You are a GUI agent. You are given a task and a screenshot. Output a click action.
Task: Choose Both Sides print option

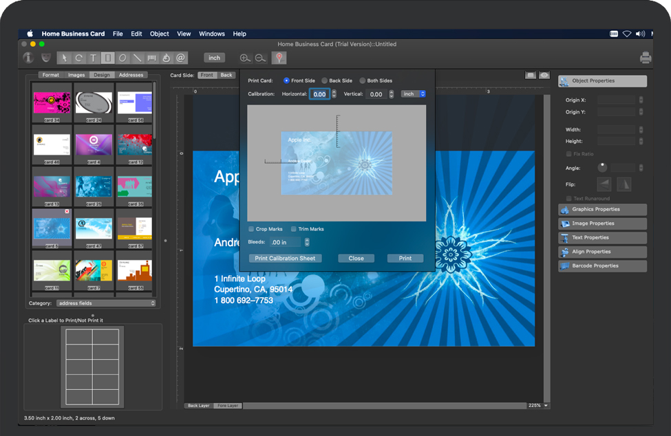[363, 80]
